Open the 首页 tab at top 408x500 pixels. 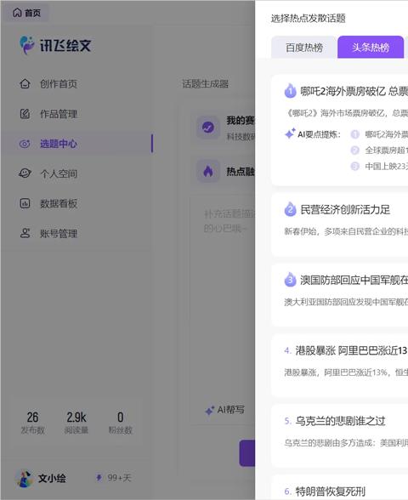pyautogui.click(x=27, y=13)
